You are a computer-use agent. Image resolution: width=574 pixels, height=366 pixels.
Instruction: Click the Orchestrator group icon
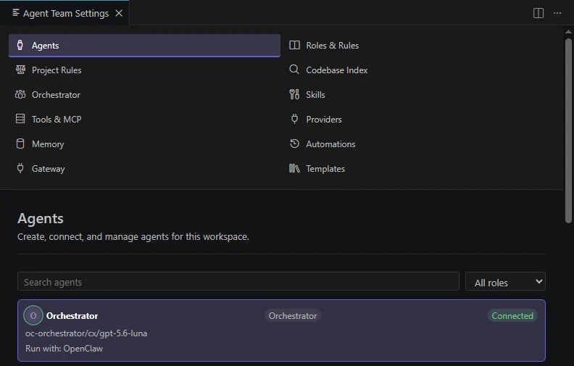(20, 94)
